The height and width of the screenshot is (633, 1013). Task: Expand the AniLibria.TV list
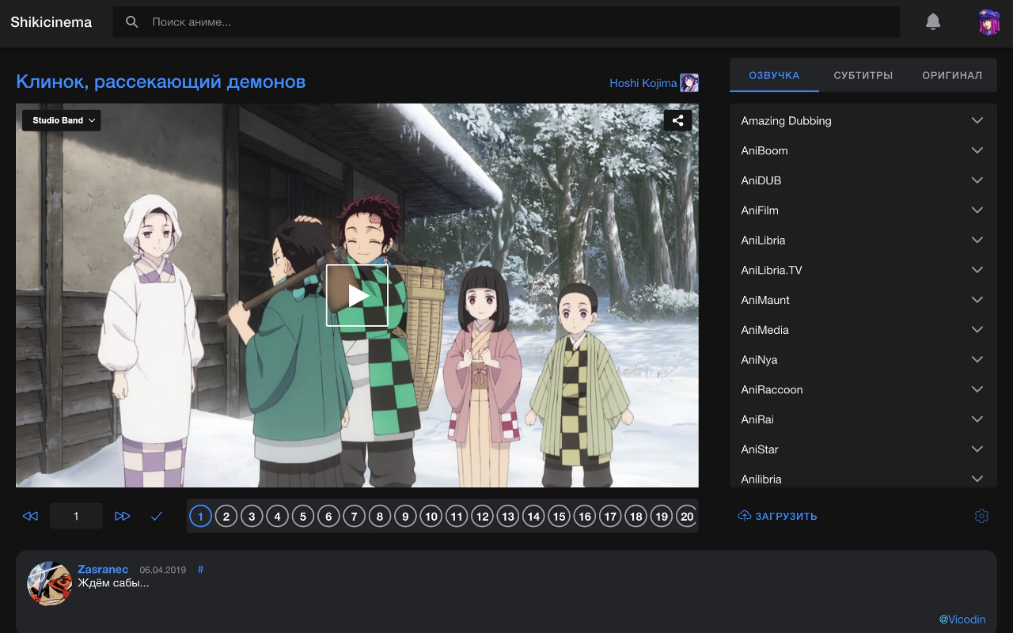click(x=863, y=270)
